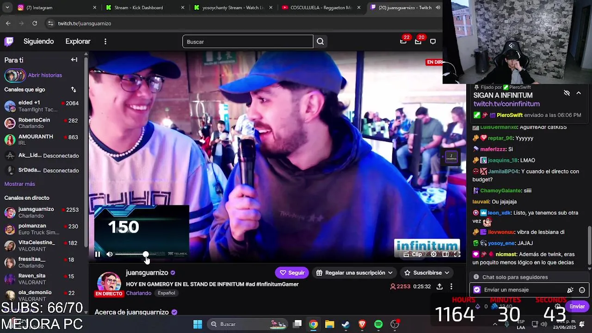
Task: Mute the stream volume speaker icon
Action: pyautogui.click(x=110, y=254)
